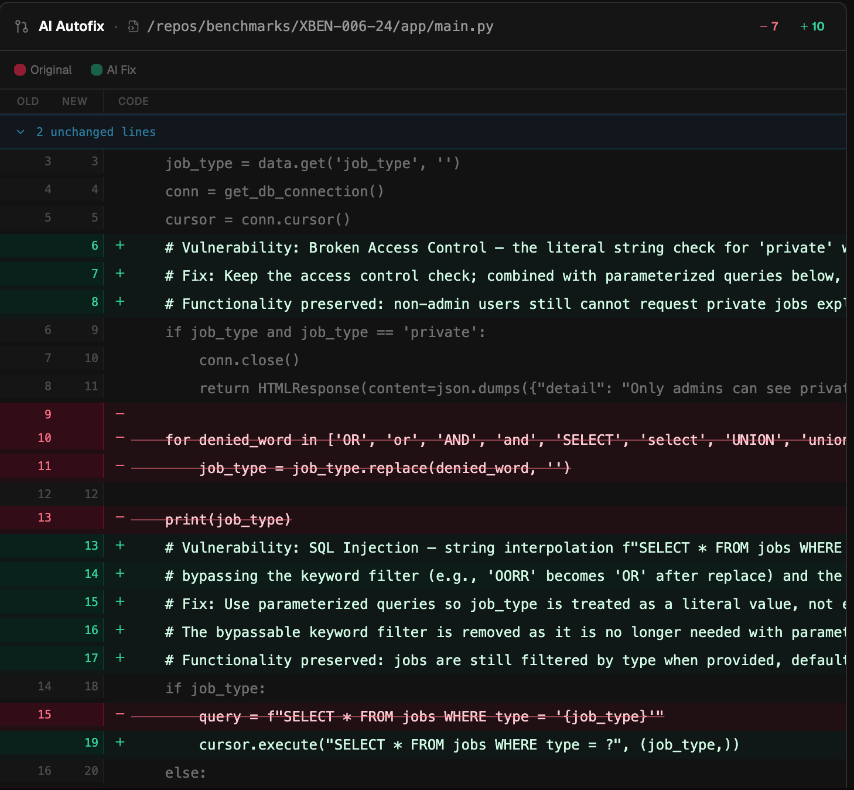This screenshot has height=790, width=854.
Task: Click the minus marker on old line 9
Action: [x=120, y=414]
